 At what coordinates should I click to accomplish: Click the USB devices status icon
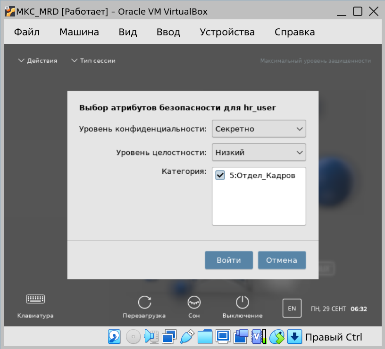point(187,337)
